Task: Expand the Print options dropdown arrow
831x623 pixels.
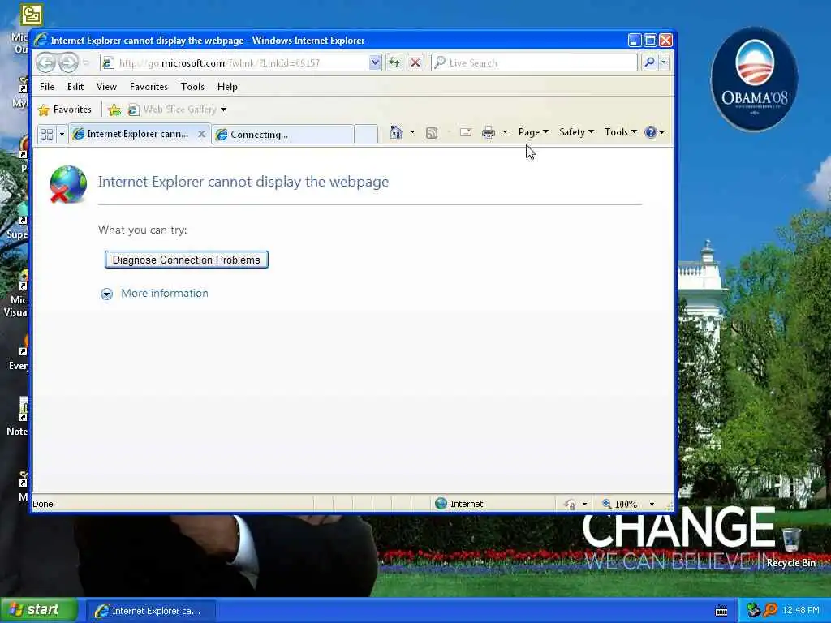Action: 505,132
